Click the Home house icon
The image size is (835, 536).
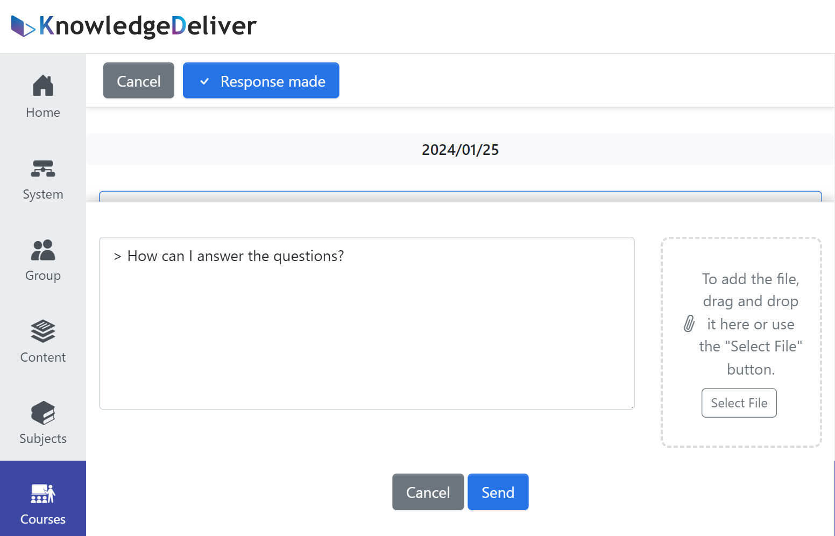pos(43,86)
